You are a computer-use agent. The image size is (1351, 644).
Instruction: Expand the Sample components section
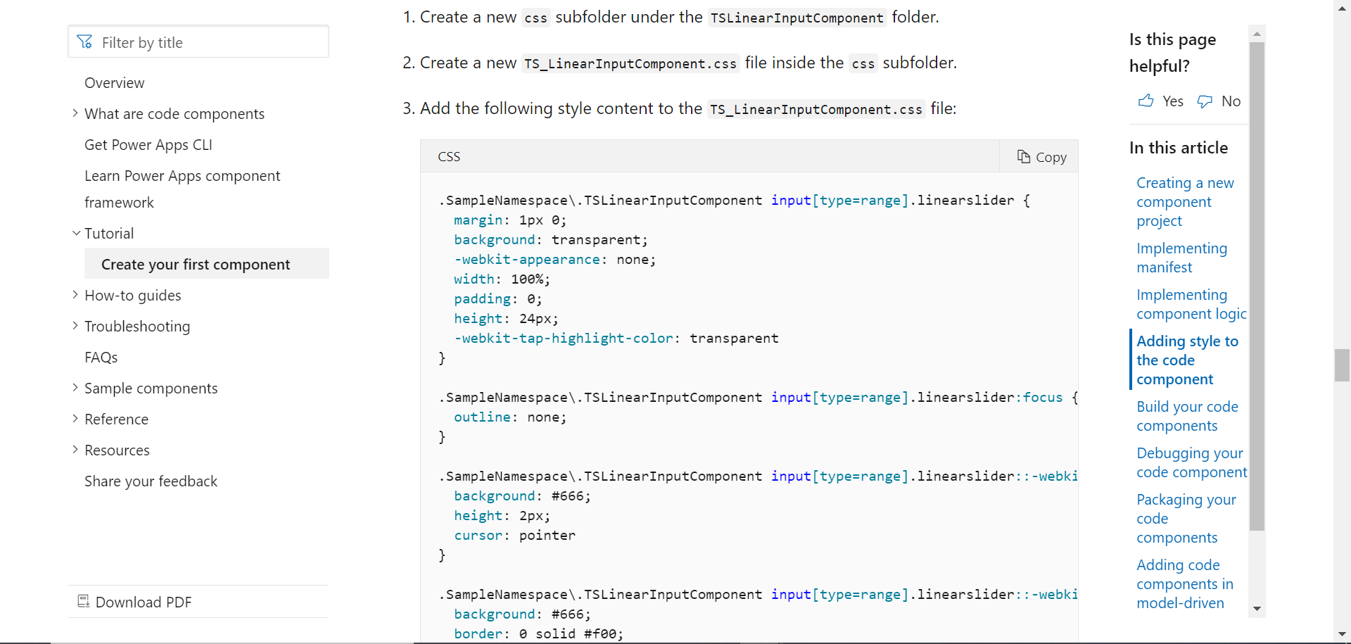click(75, 388)
